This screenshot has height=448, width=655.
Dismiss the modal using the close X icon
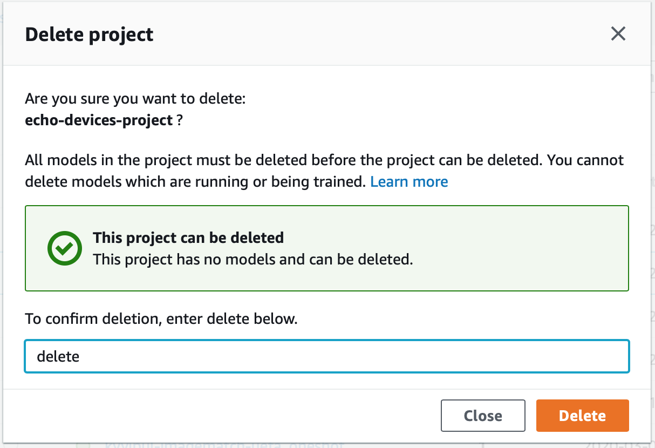pos(618,33)
